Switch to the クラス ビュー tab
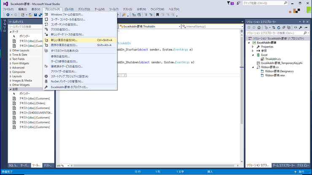Viewport: 312px width, 175px height. pos(303,165)
